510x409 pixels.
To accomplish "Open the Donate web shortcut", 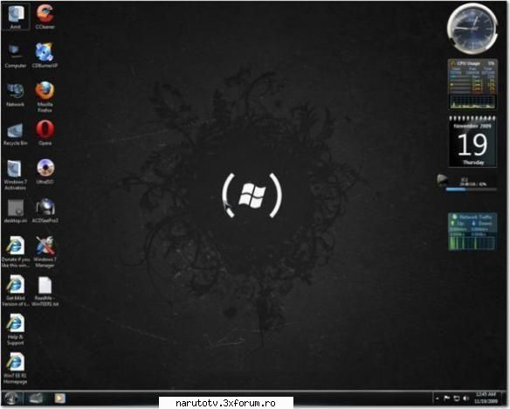I will 16,253.
